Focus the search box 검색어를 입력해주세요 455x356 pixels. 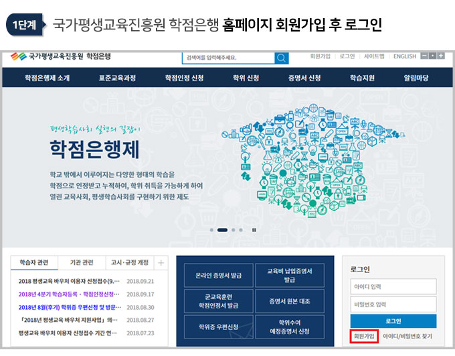(x=228, y=58)
